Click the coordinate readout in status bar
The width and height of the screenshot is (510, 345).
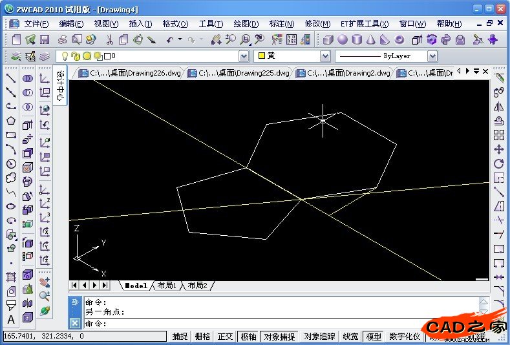[85, 336]
